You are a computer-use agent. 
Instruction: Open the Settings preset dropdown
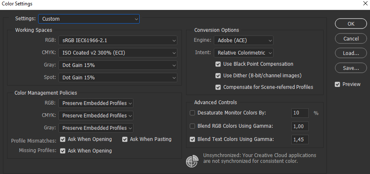pyautogui.click(x=89, y=19)
